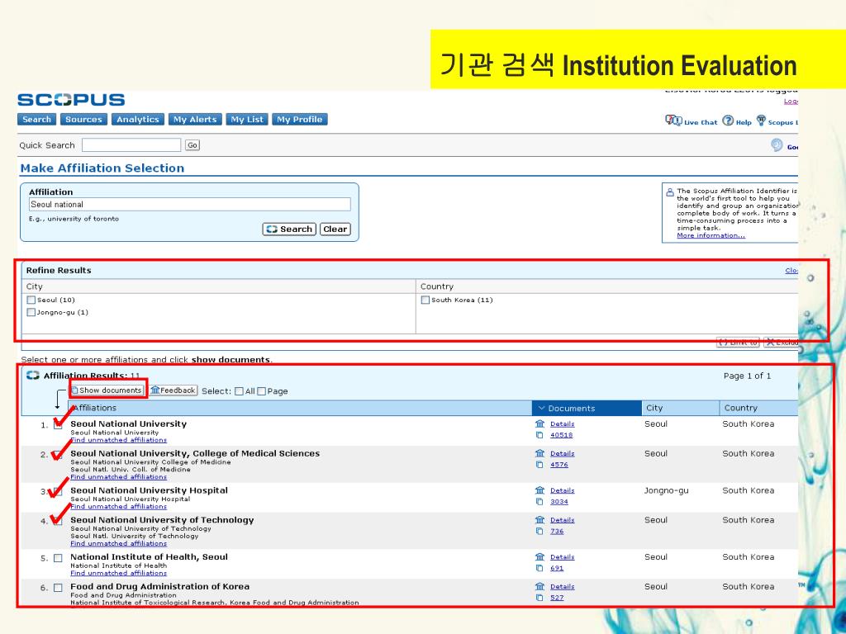Viewport: 846px width, 634px height.
Task: Click the Scopus Labs icon
Action: point(761,121)
